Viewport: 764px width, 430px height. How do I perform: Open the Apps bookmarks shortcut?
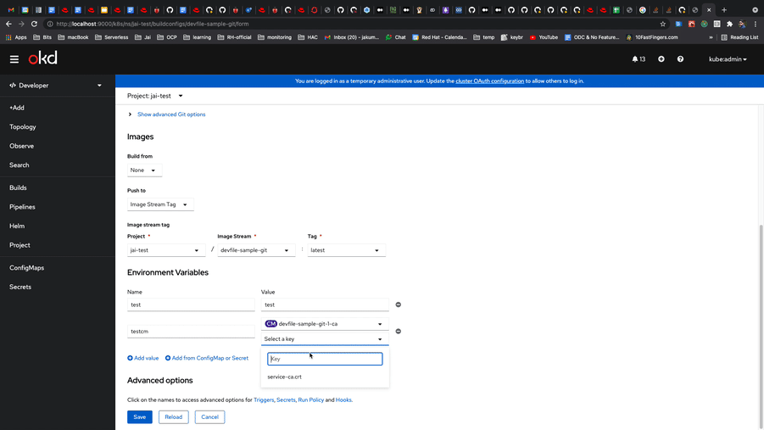(16, 37)
